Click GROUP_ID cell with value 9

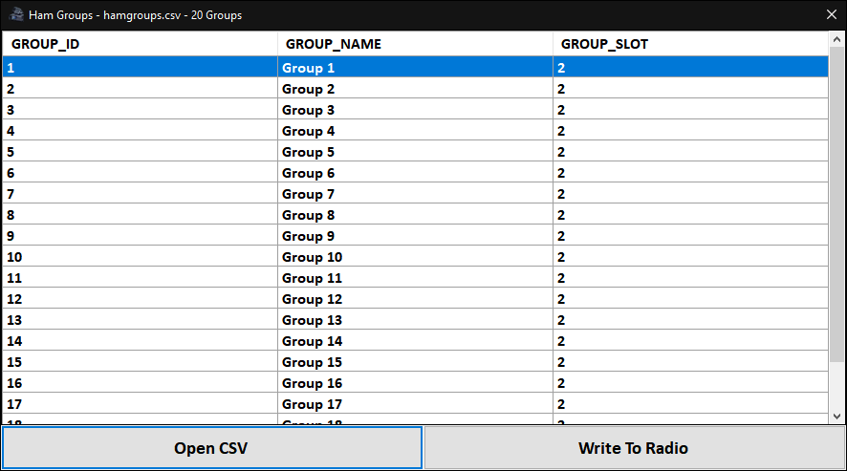click(140, 236)
